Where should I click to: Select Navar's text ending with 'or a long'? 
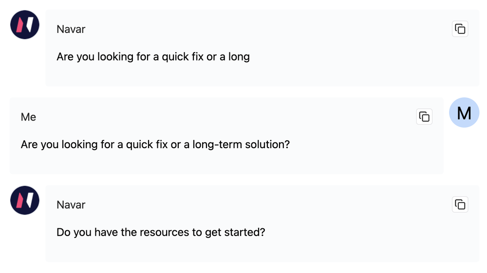153,57
